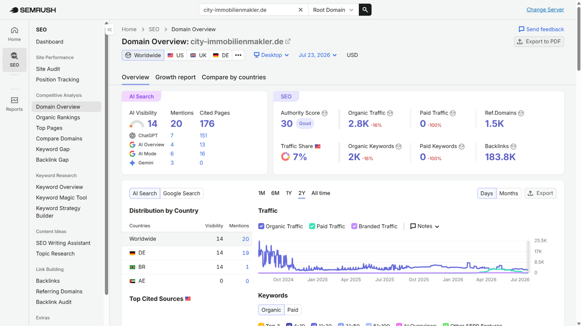Collapse the sidebar with double-chevron icon
This screenshot has height=326, width=581.
(109, 30)
